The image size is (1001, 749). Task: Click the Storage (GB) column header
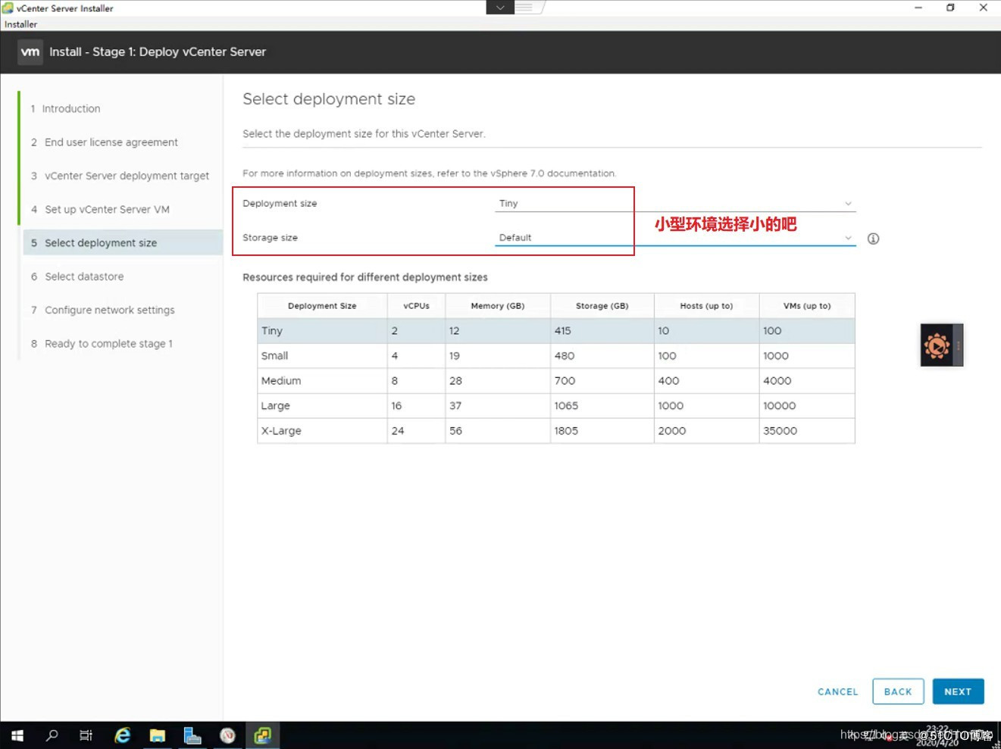602,306
